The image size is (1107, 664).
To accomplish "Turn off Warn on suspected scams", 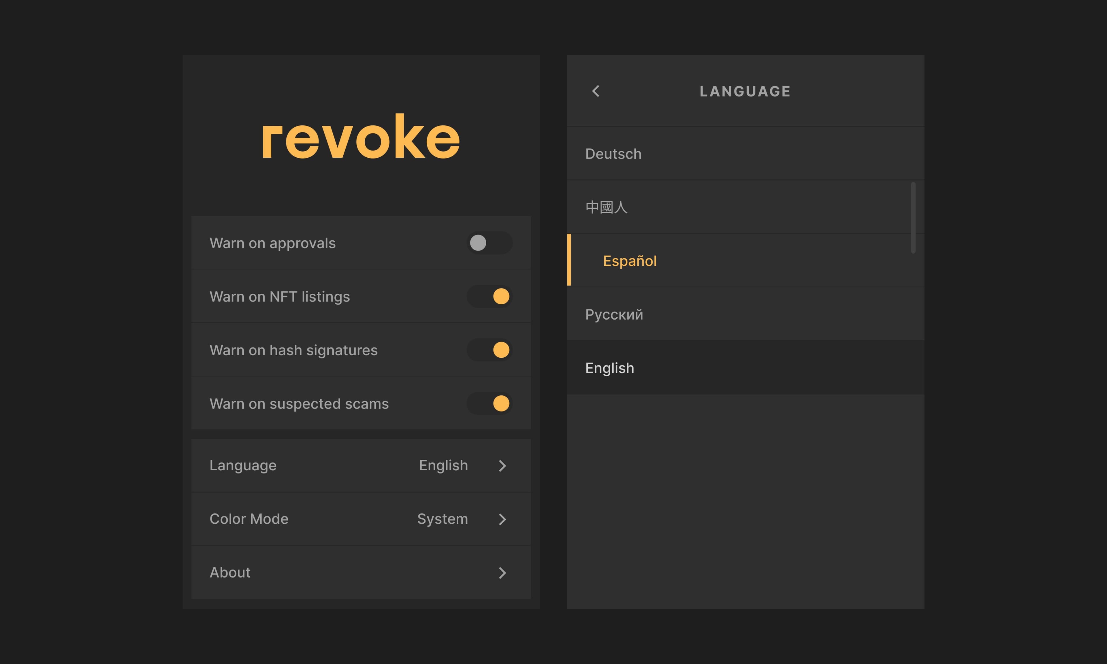I will pos(489,403).
